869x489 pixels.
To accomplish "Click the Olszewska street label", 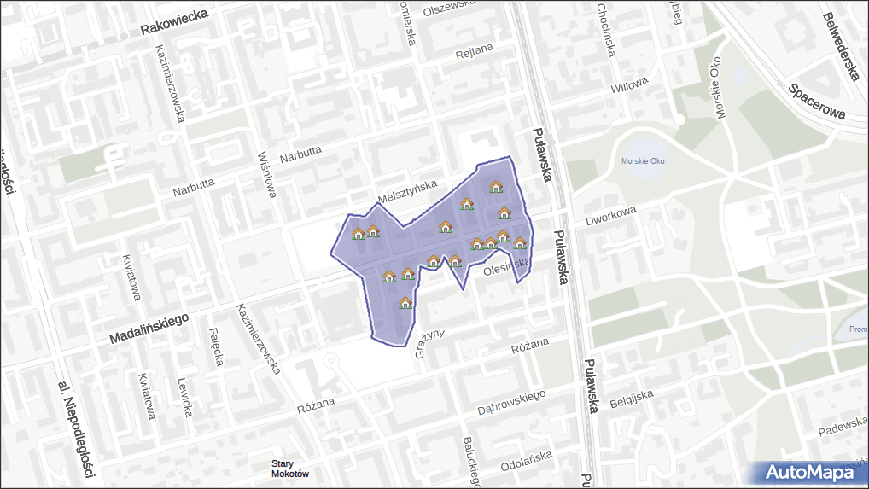I will 450,8.
